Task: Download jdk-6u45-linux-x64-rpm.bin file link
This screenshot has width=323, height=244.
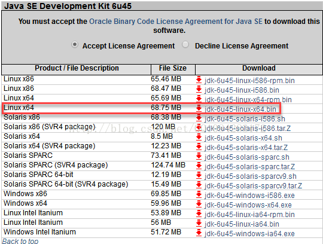Action: [x=248, y=100]
